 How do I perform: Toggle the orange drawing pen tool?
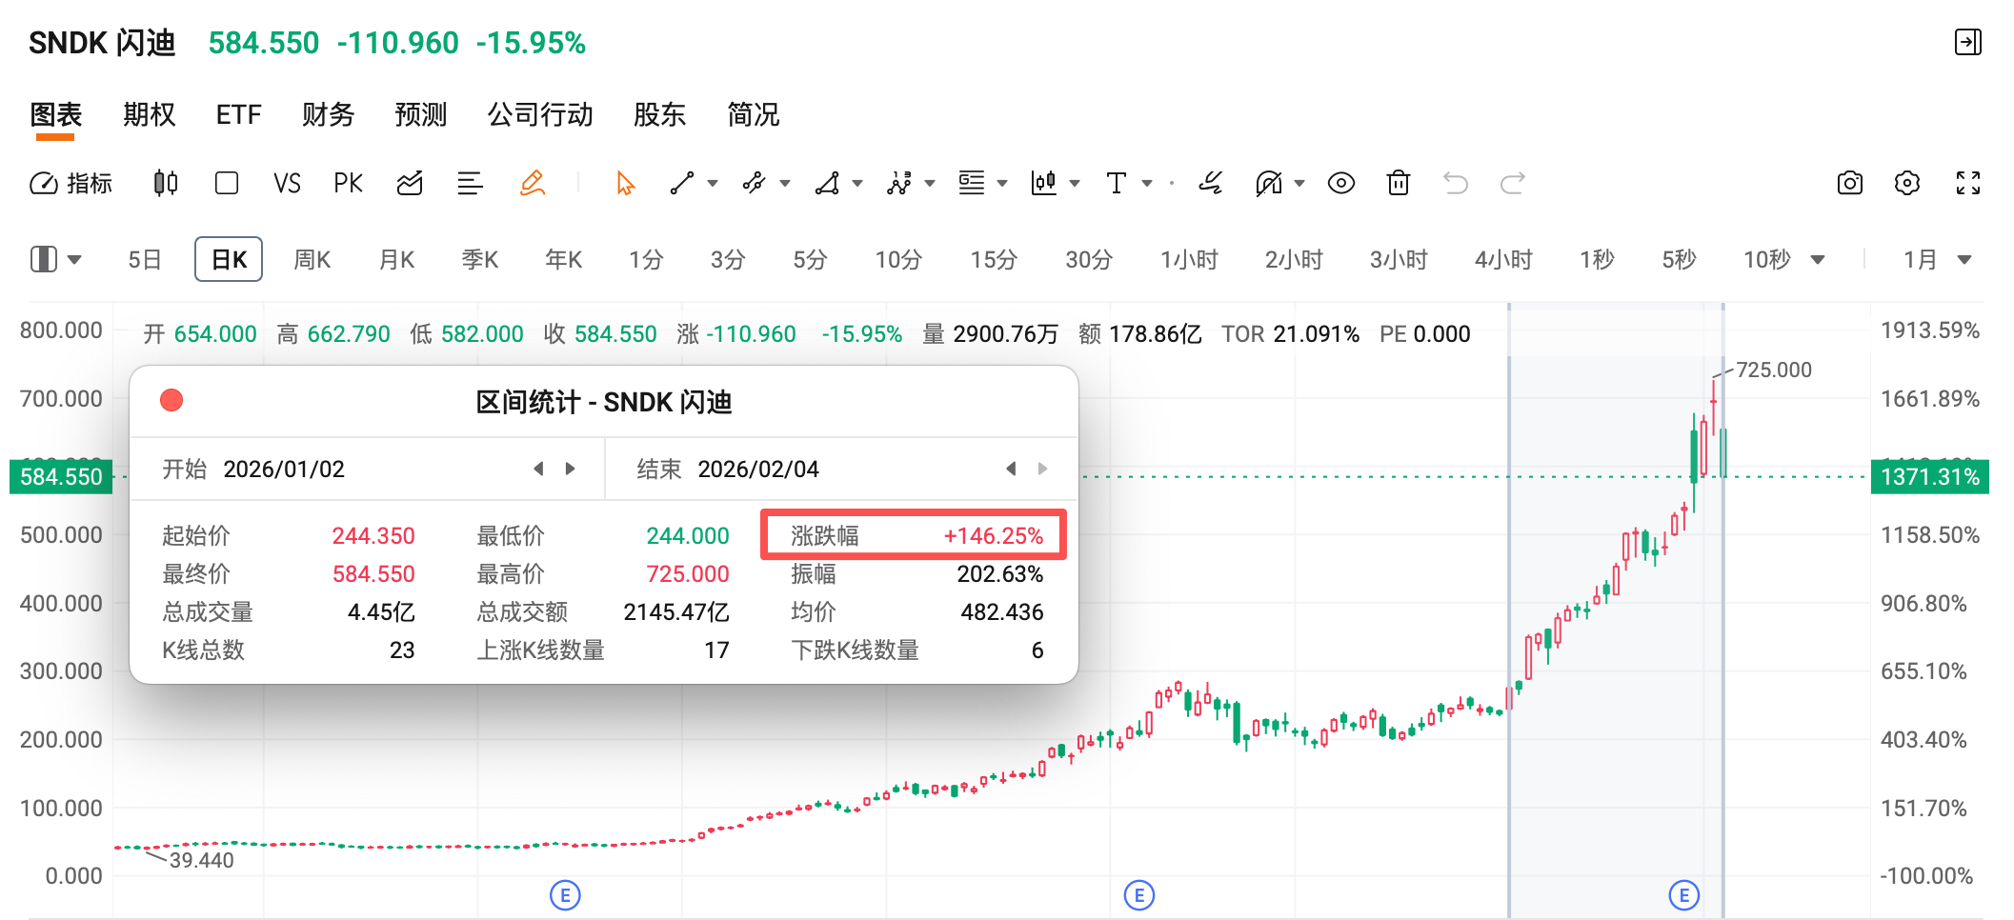coord(533,183)
